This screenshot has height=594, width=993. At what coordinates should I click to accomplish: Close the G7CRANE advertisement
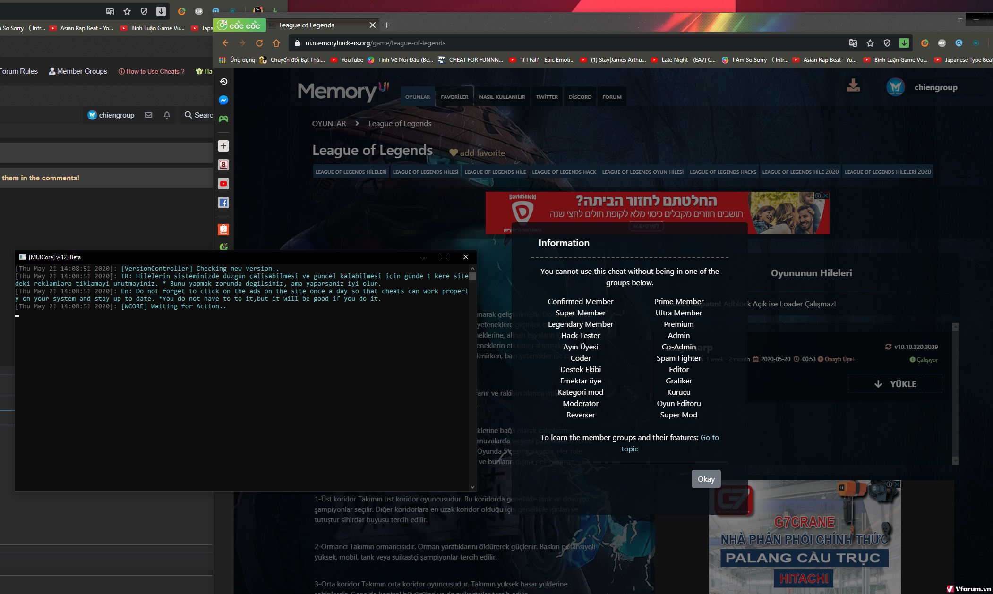[x=897, y=484]
